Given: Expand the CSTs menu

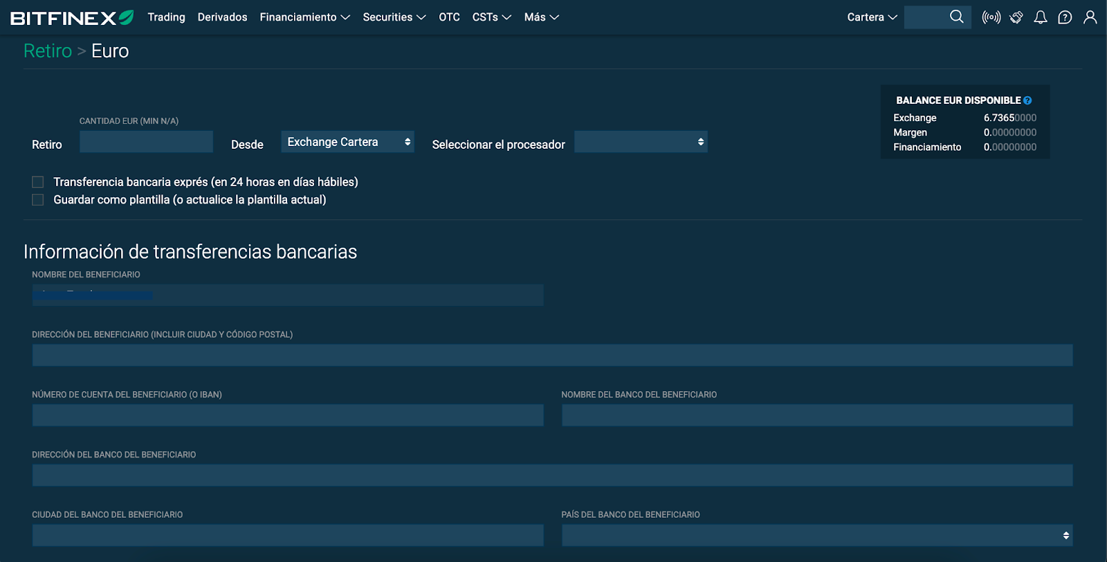Looking at the screenshot, I should 492,17.
